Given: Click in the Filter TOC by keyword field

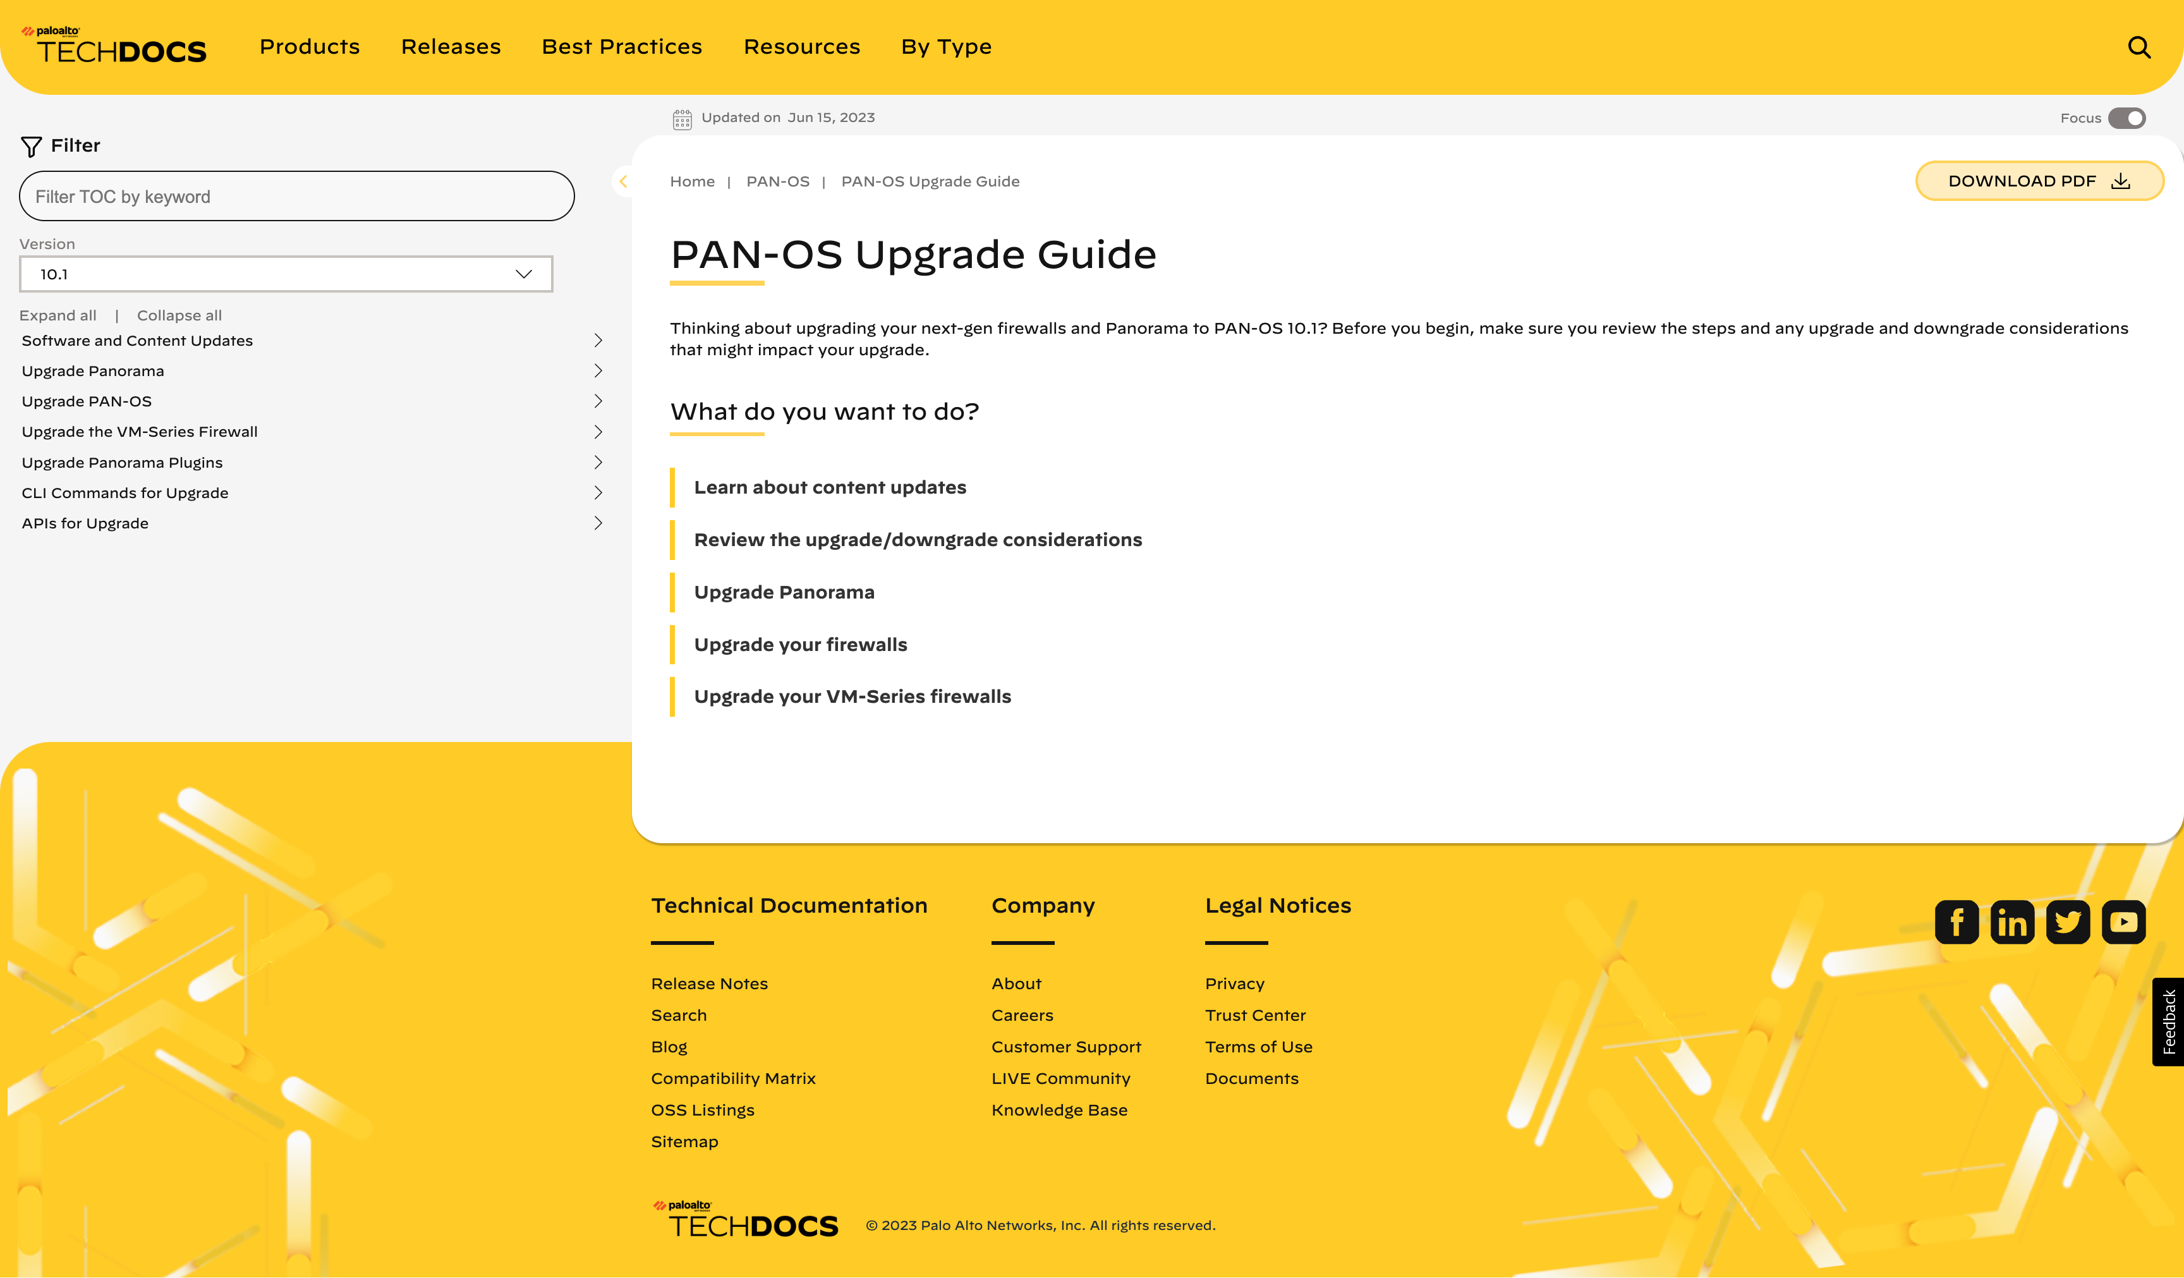Looking at the screenshot, I should (296, 197).
